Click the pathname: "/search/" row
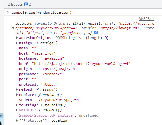 40,74
